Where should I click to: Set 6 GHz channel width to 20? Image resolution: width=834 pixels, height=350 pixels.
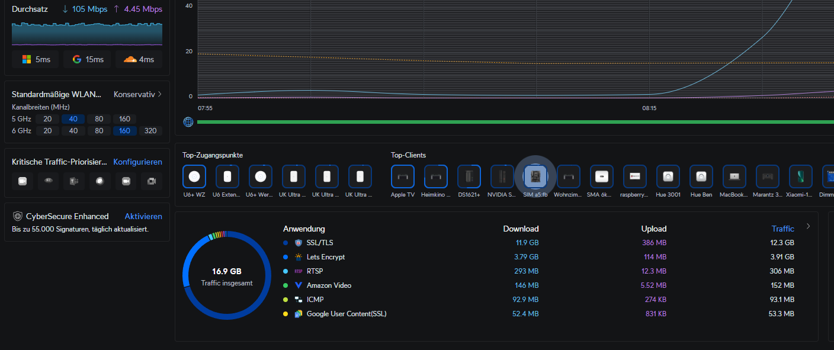47,131
